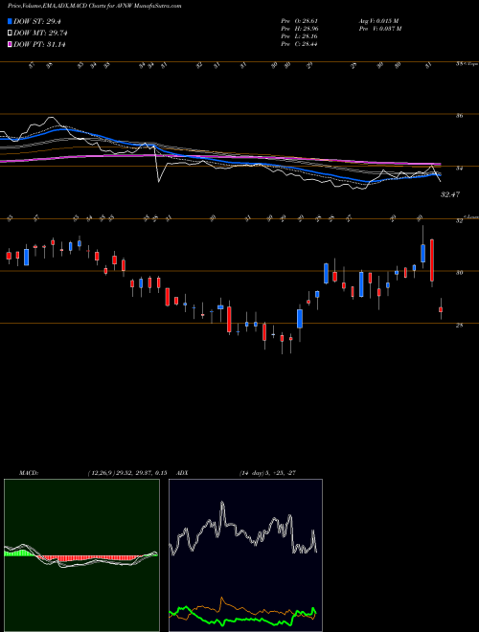Click the 30 candlestick axis label
This screenshot has height=632, width=479.
459,273
